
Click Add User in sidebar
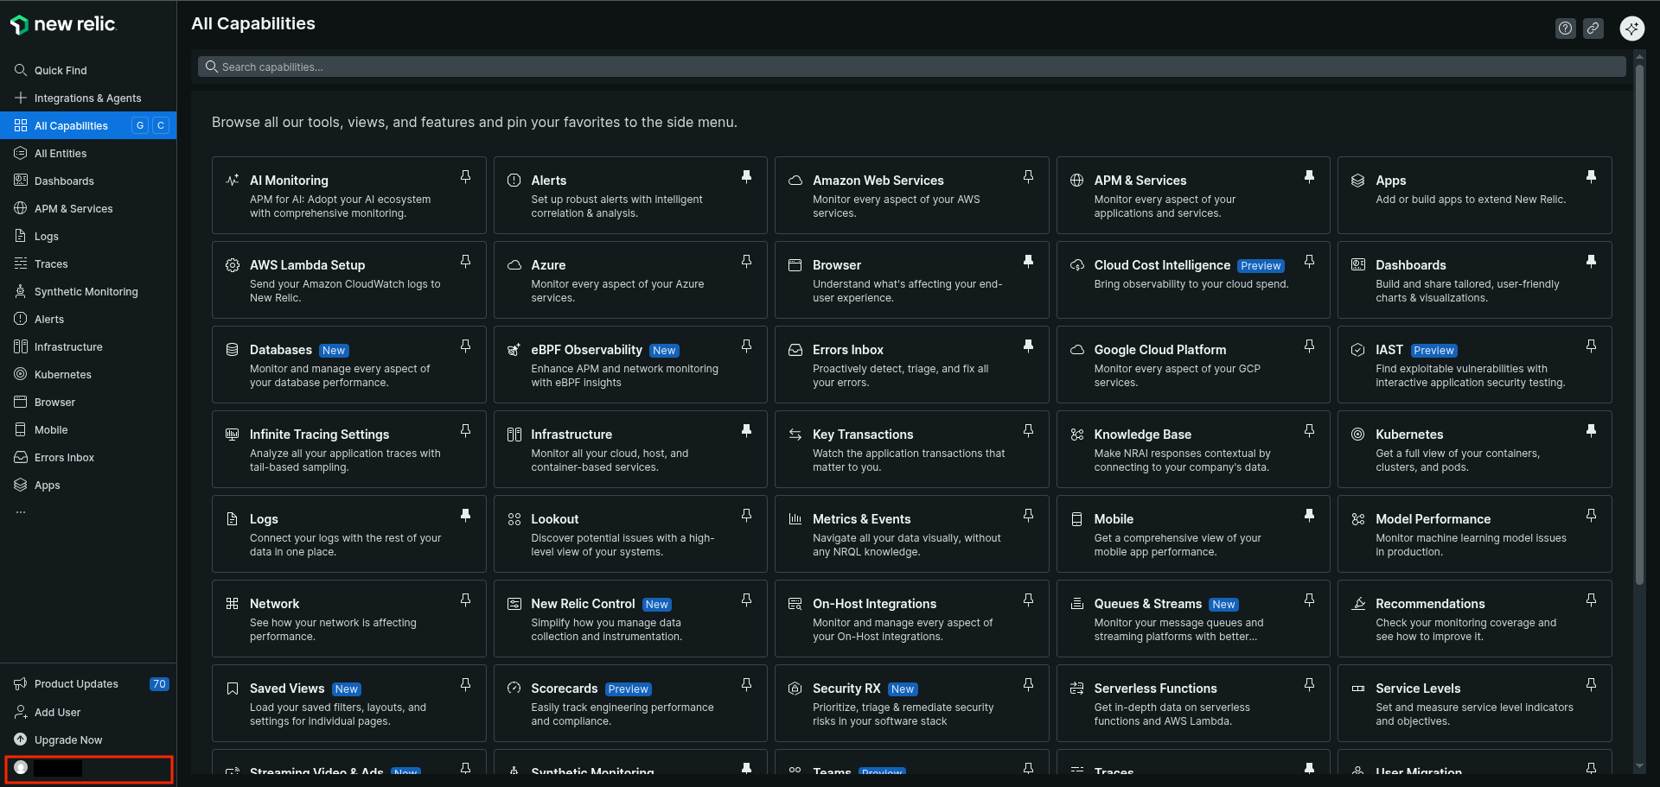pos(57,713)
